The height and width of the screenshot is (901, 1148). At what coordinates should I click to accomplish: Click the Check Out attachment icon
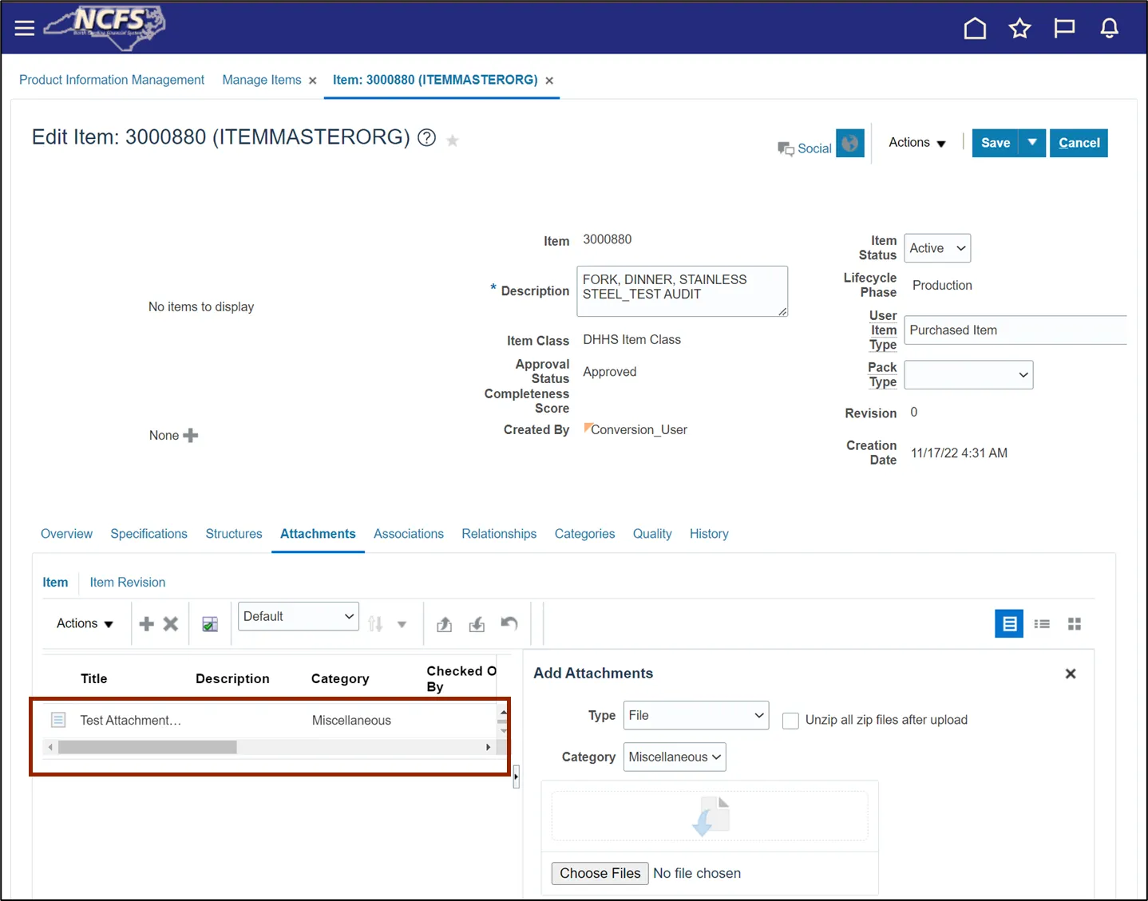[445, 624]
